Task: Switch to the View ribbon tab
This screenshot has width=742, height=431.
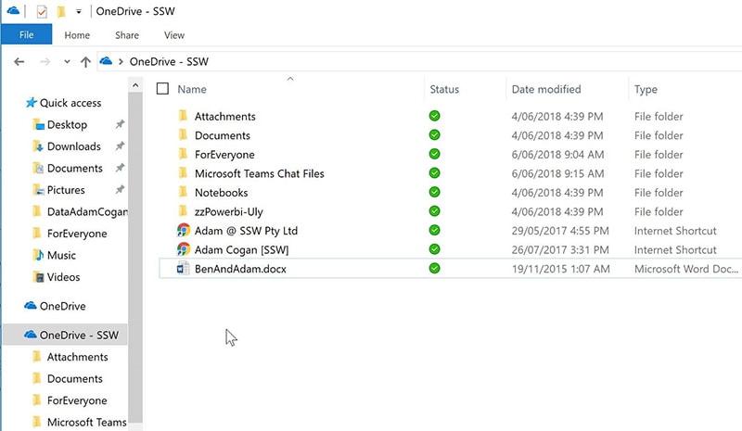Action: point(174,35)
